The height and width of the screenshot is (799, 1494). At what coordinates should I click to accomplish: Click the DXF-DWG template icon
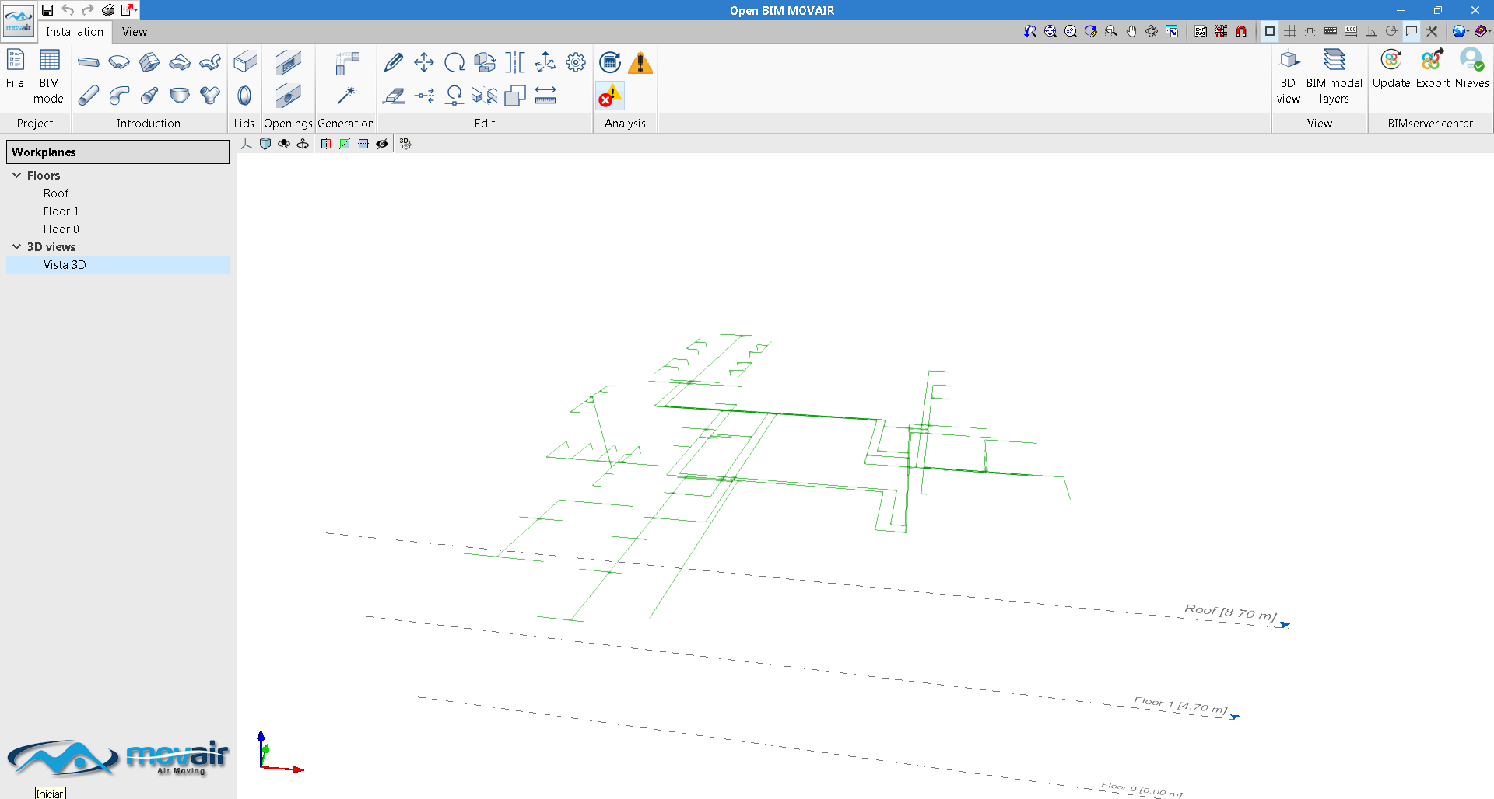pos(1201,31)
